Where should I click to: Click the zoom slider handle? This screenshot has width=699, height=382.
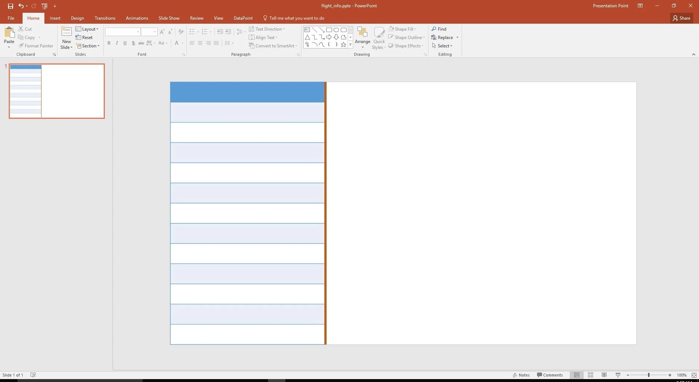click(648, 375)
